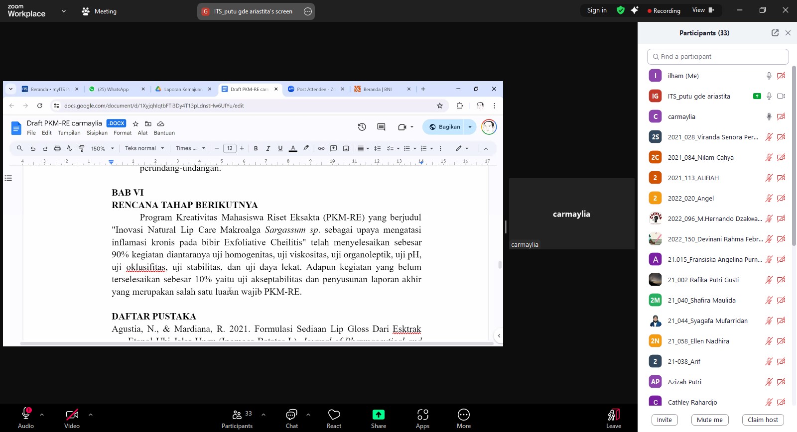Toggle the Participants panel button
797x432 pixels.
tap(237, 415)
